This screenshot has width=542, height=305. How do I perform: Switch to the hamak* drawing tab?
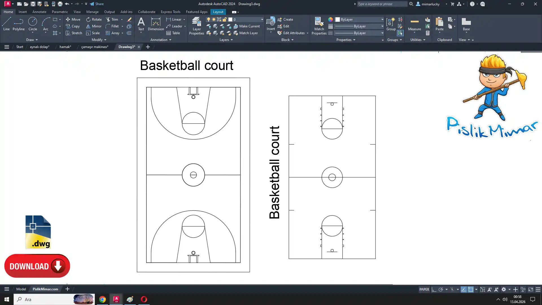pos(65,47)
